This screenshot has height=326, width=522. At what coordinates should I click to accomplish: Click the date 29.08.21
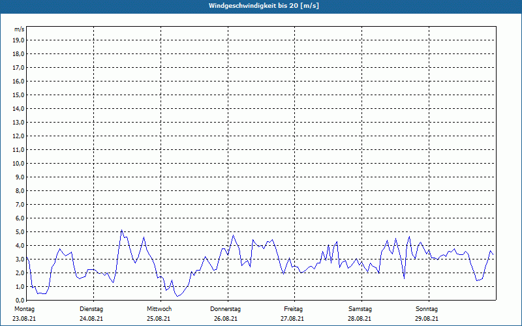tap(427, 319)
